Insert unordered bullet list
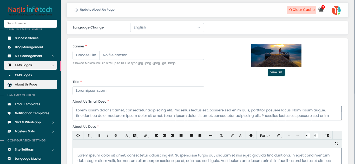Screen dimensions: 355x164 (192, 136)
